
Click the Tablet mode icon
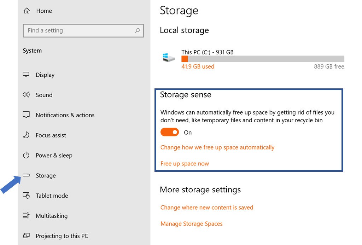tap(26, 196)
